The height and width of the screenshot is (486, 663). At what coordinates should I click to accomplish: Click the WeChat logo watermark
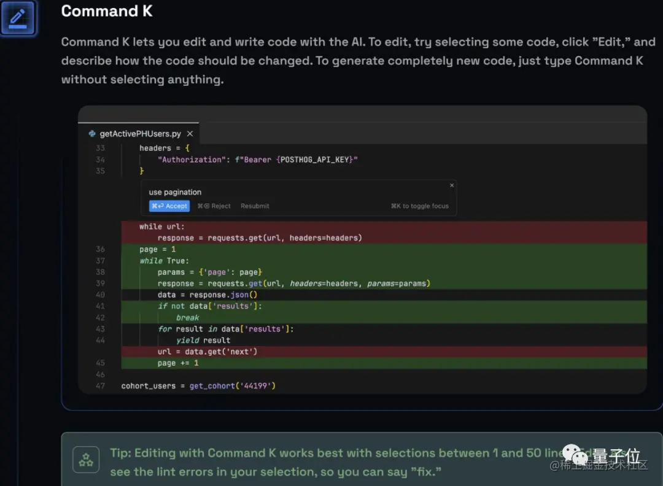point(575,455)
